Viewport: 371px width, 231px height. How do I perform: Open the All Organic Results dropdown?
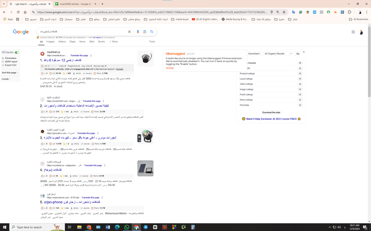click(x=278, y=54)
